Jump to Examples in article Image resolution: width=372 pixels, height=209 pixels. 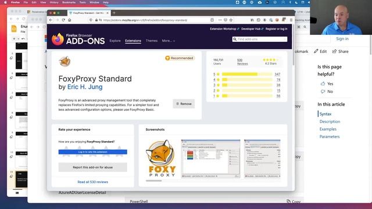(328, 129)
